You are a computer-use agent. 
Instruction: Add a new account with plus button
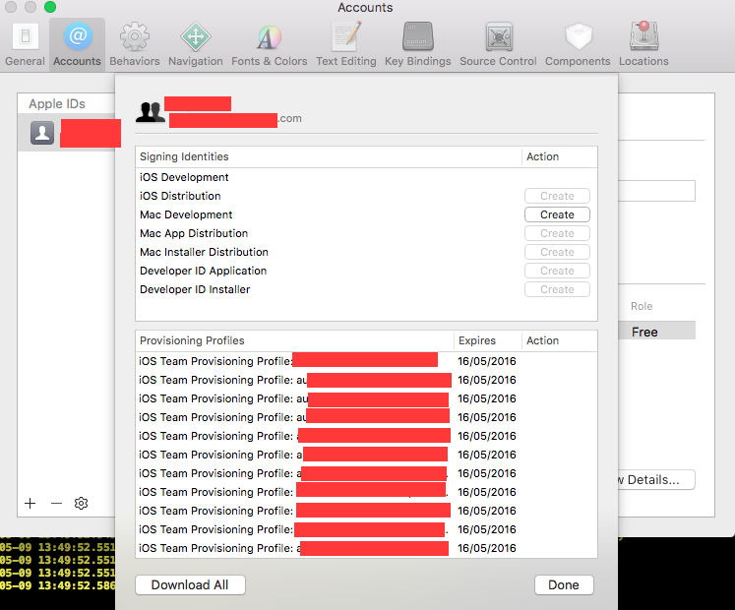[30, 503]
